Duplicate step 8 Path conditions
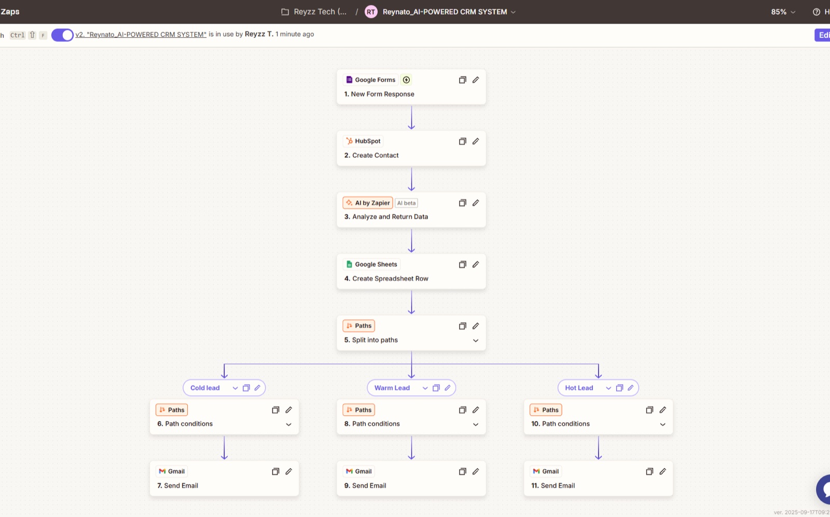This screenshot has width=830, height=517. [462, 410]
